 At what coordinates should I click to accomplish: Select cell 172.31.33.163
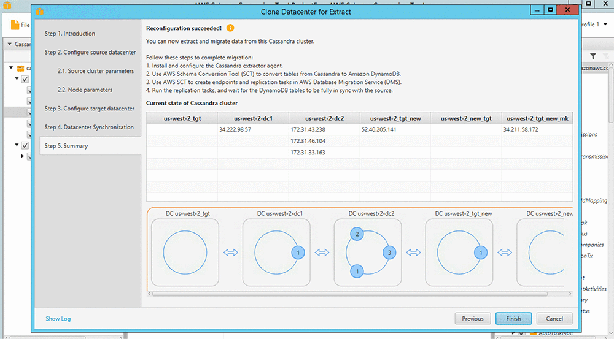tap(324, 153)
